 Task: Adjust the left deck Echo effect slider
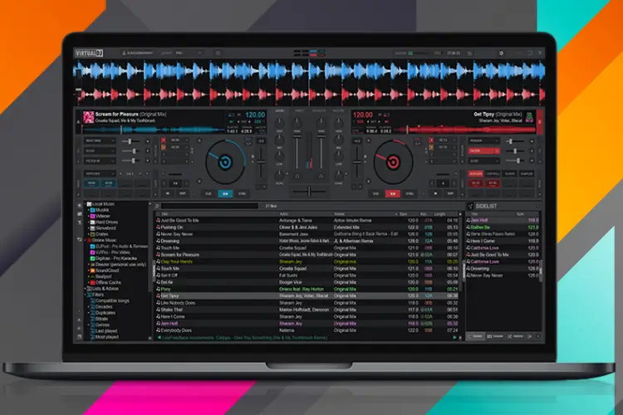[130, 151]
